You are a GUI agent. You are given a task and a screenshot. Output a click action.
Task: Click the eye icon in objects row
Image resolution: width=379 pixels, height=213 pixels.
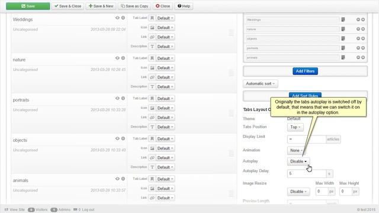pyautogui.click(x=117, y=138)
